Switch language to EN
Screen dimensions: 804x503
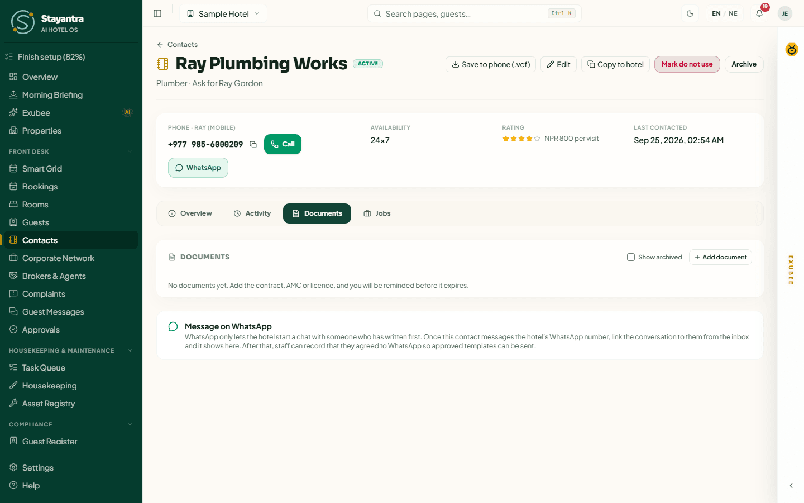coord(716,13)
